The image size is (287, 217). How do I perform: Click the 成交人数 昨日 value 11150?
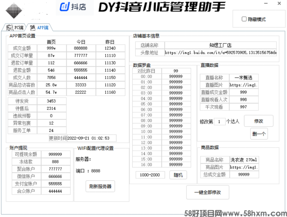pos(110,78)
